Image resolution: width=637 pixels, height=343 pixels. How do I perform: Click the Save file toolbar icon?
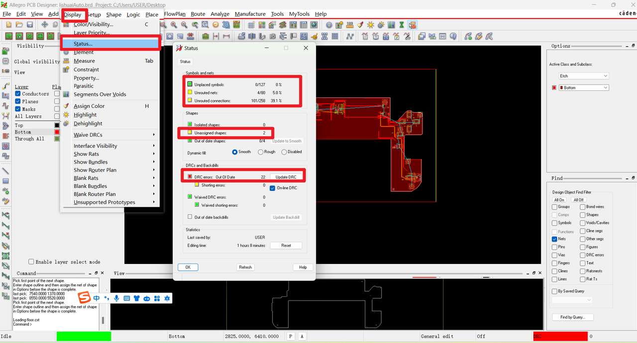tap(30, 24)
